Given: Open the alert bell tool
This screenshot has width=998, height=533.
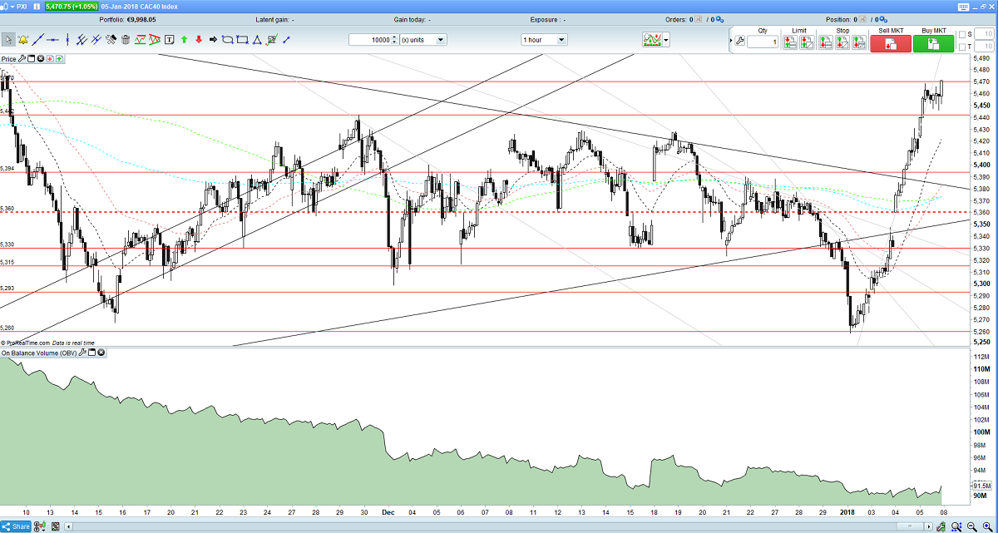Looking at the screenshot, I should 22,39.
